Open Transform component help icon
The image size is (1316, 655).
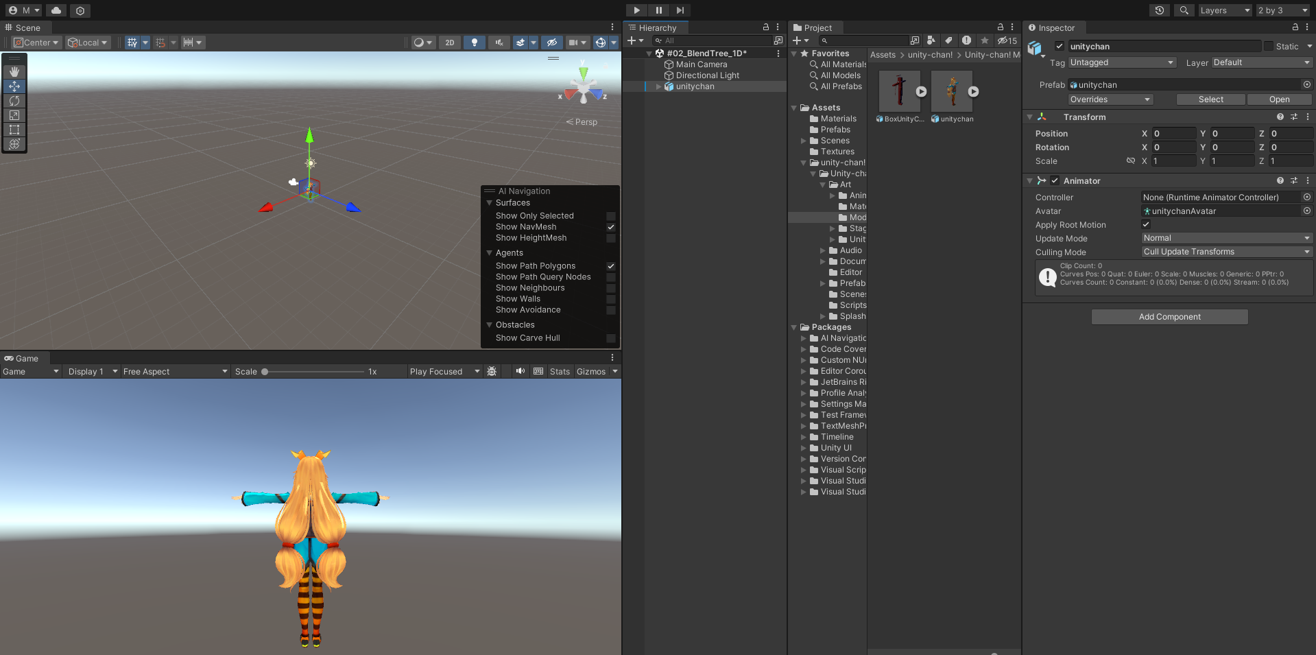pyautogui.click(x=1280, y=117)
